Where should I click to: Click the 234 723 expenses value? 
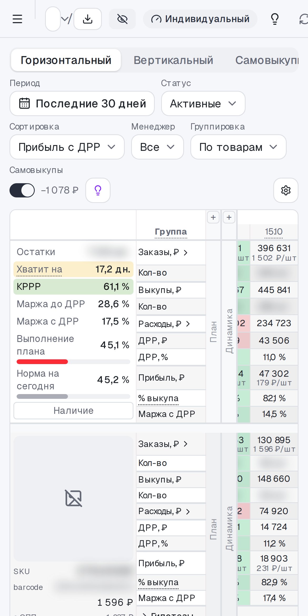[274, 323]
